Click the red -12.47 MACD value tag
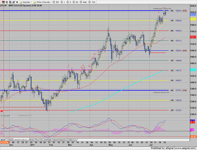This screenshot has height=150, width=197. pyautogui.click(x=193, y=137)
